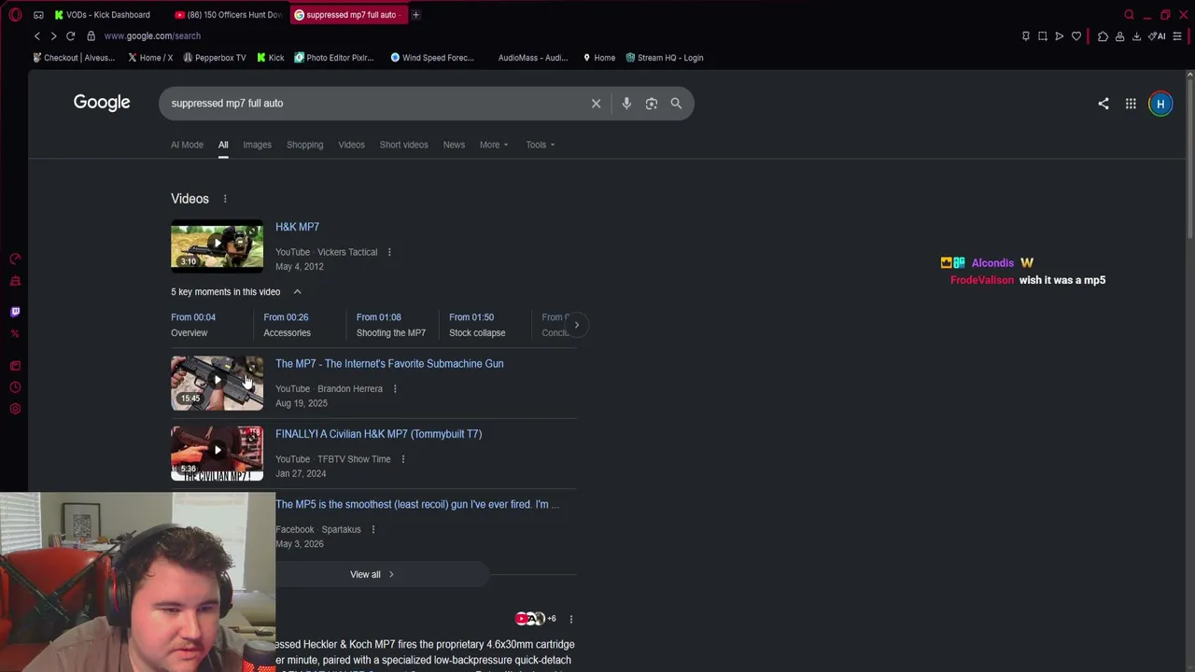The image size is (1195, 672).
Task: Search by image with Google Lens
Action: [652, 104]
